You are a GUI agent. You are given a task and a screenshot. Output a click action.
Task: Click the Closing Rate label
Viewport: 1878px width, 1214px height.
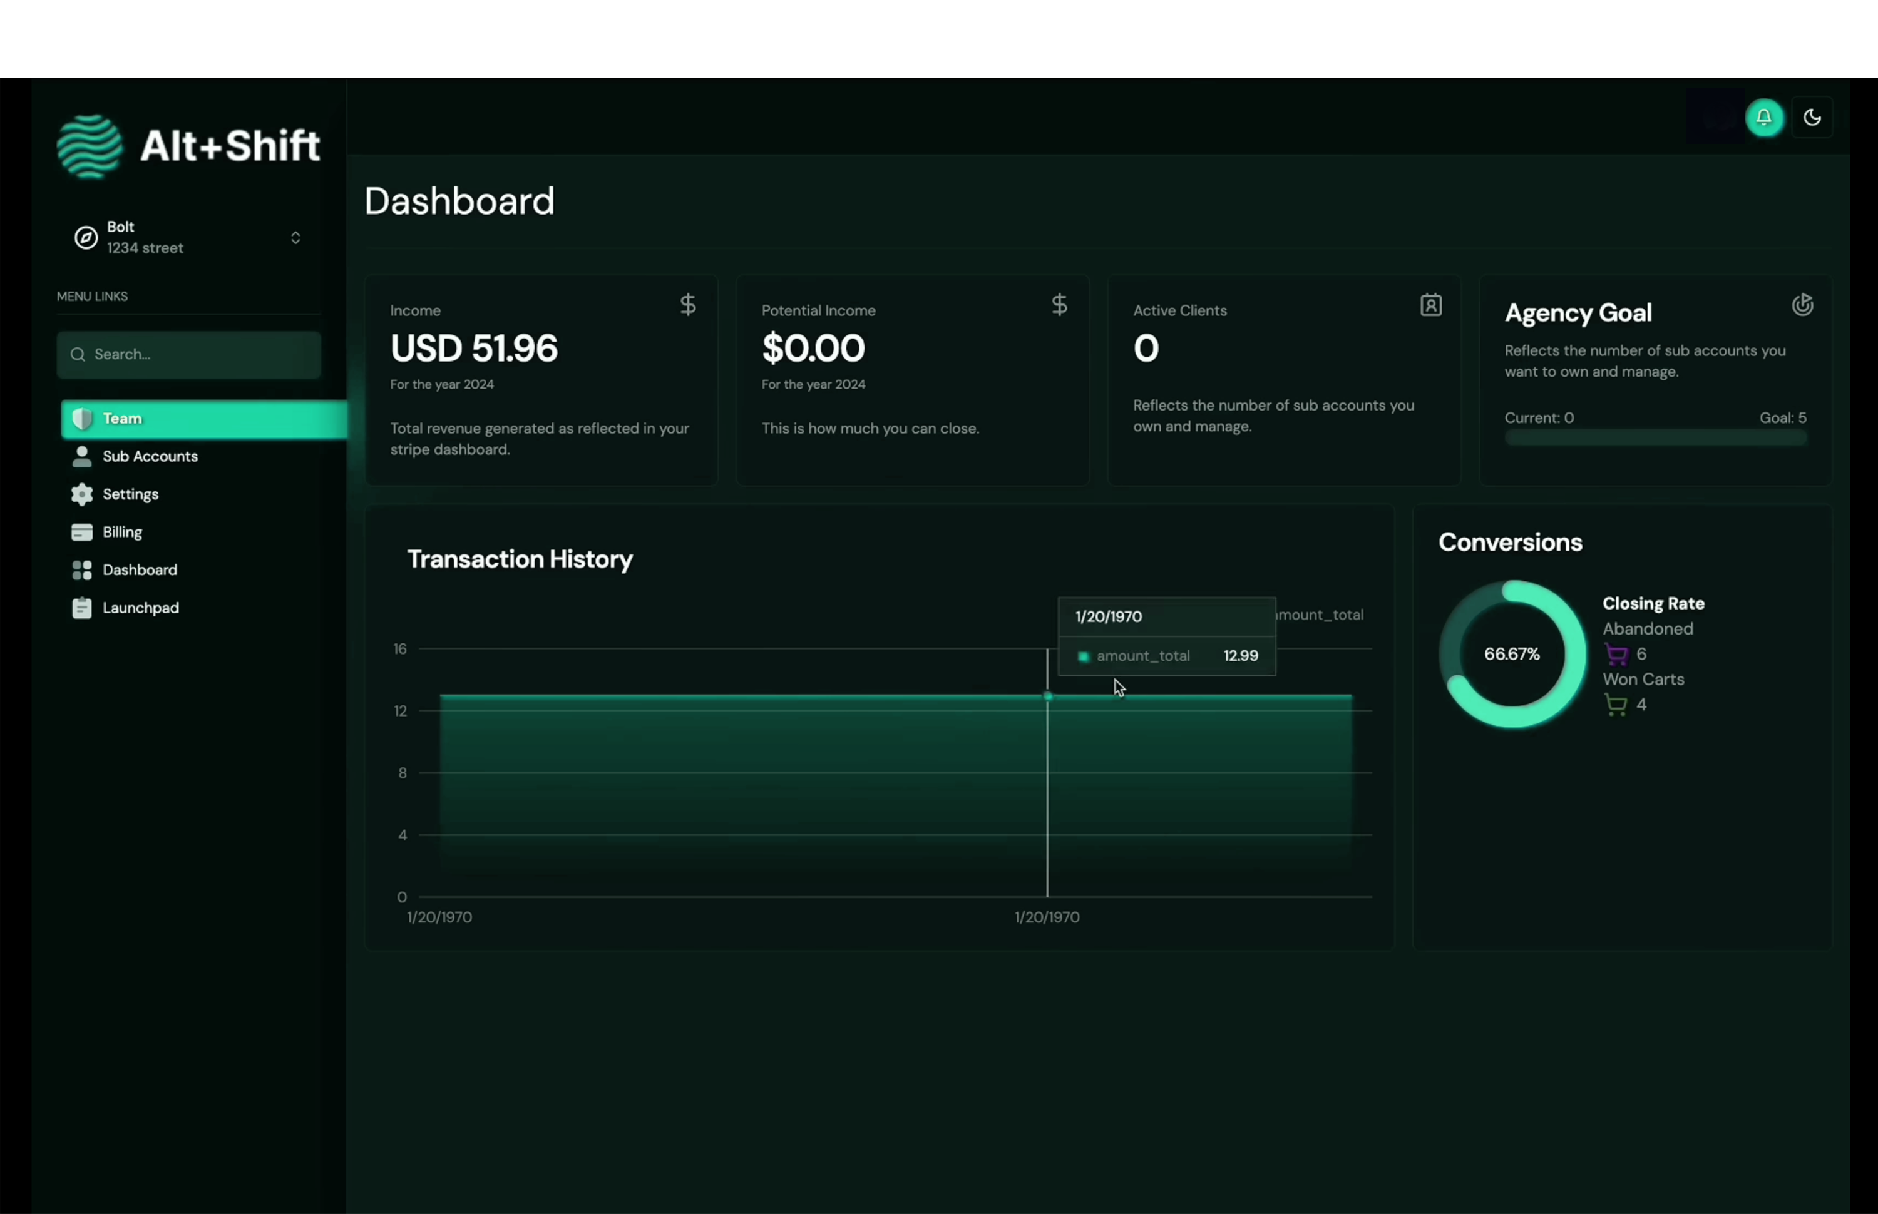pyautogui.click(x=1653, y=604)
